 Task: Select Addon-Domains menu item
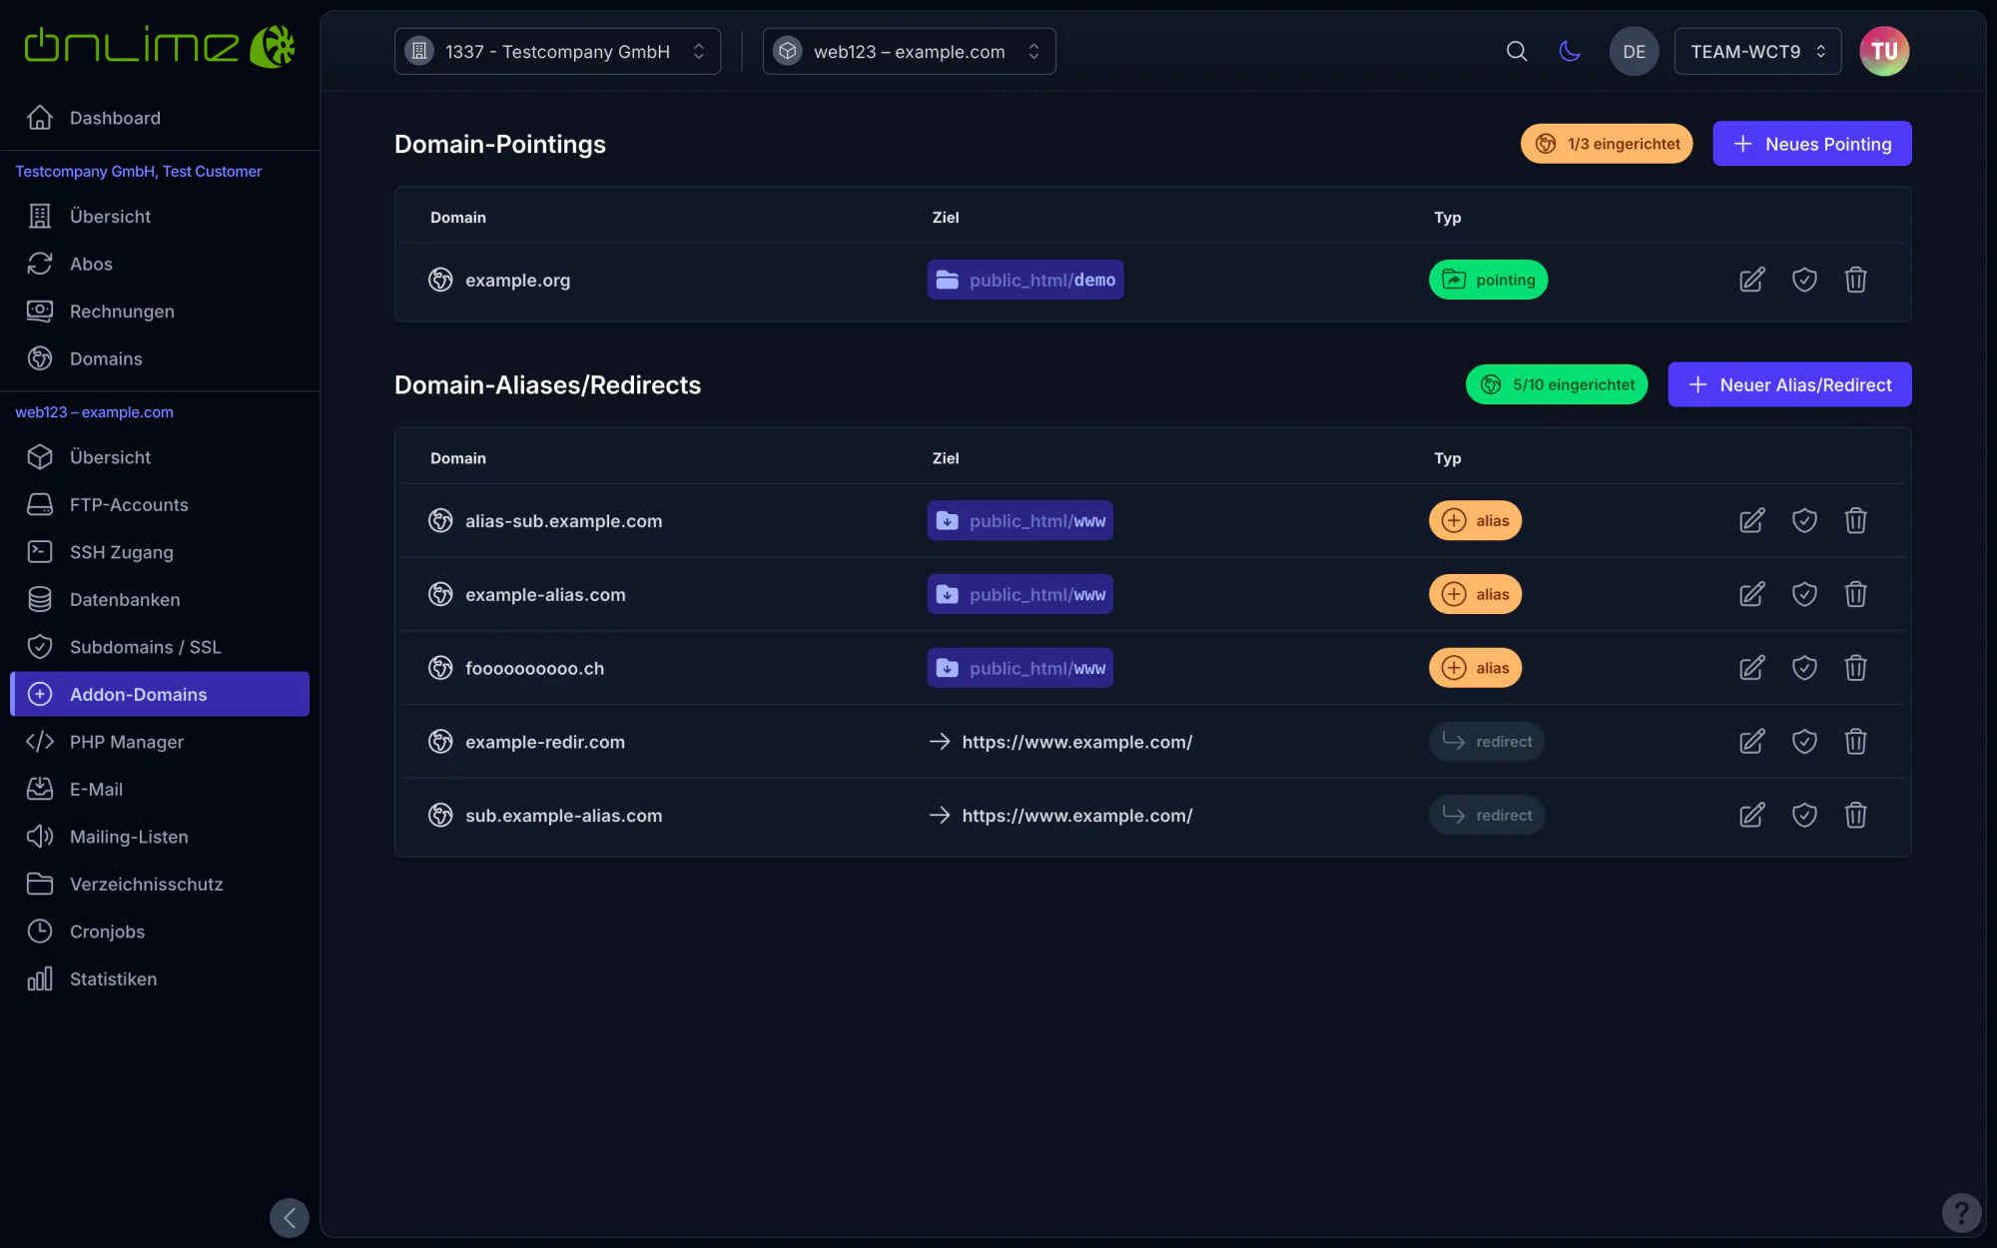click(x=160, y=694)
